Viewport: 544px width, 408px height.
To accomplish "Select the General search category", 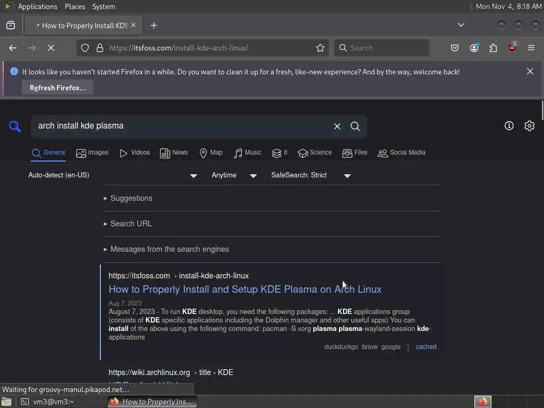I will (48, 152).
